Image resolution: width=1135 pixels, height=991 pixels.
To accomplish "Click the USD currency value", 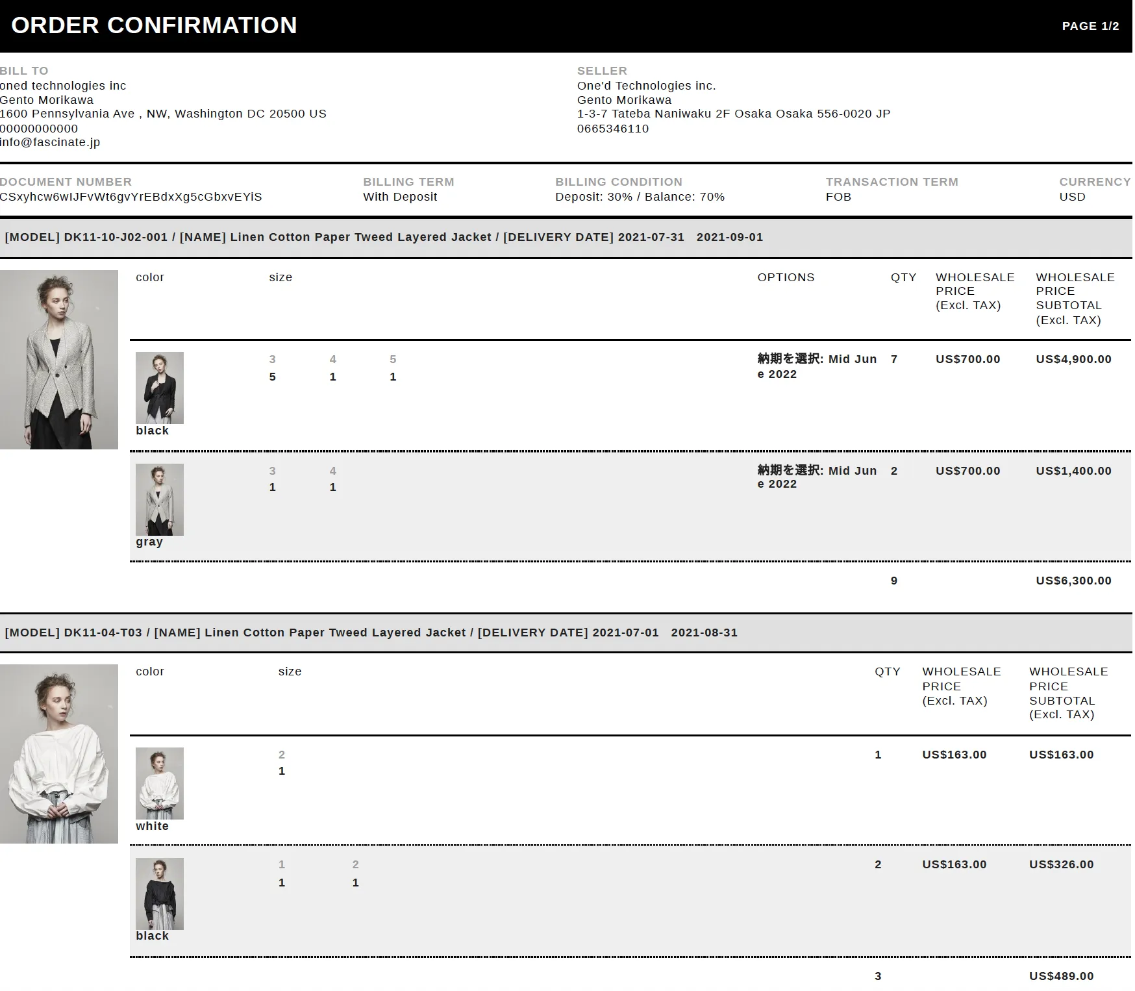I will 1073,197.
